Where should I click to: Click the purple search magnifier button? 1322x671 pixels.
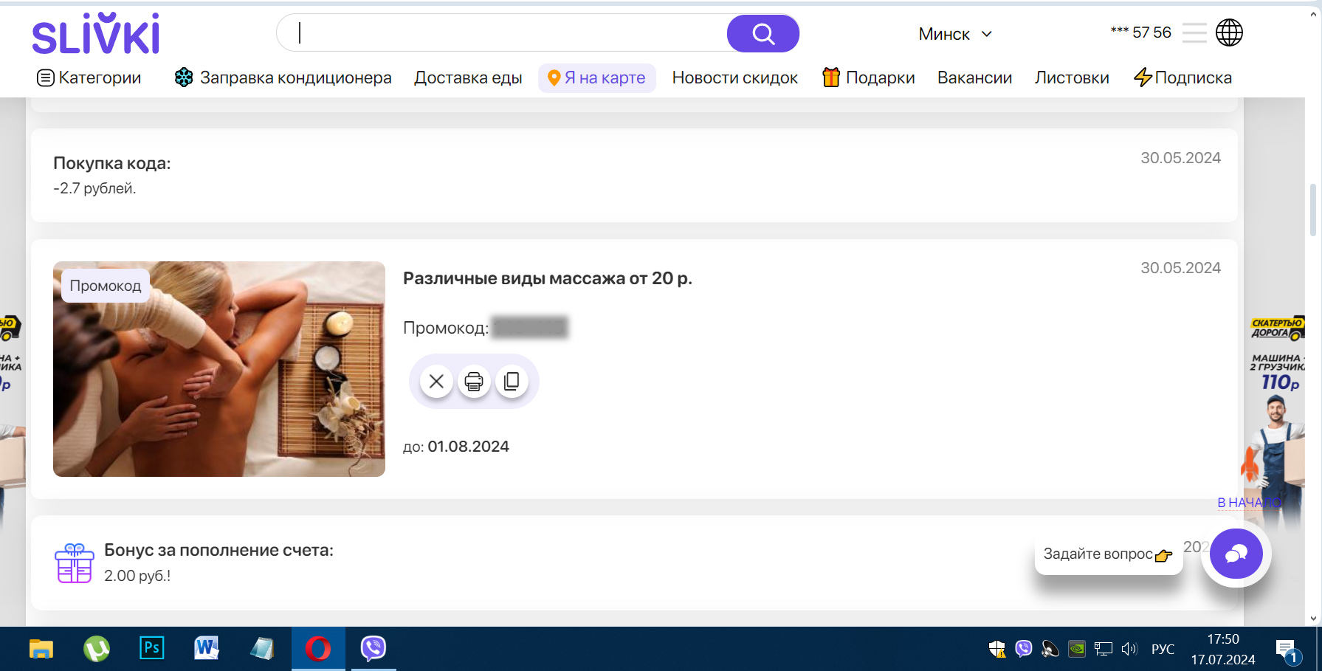[x=762, y=34]
